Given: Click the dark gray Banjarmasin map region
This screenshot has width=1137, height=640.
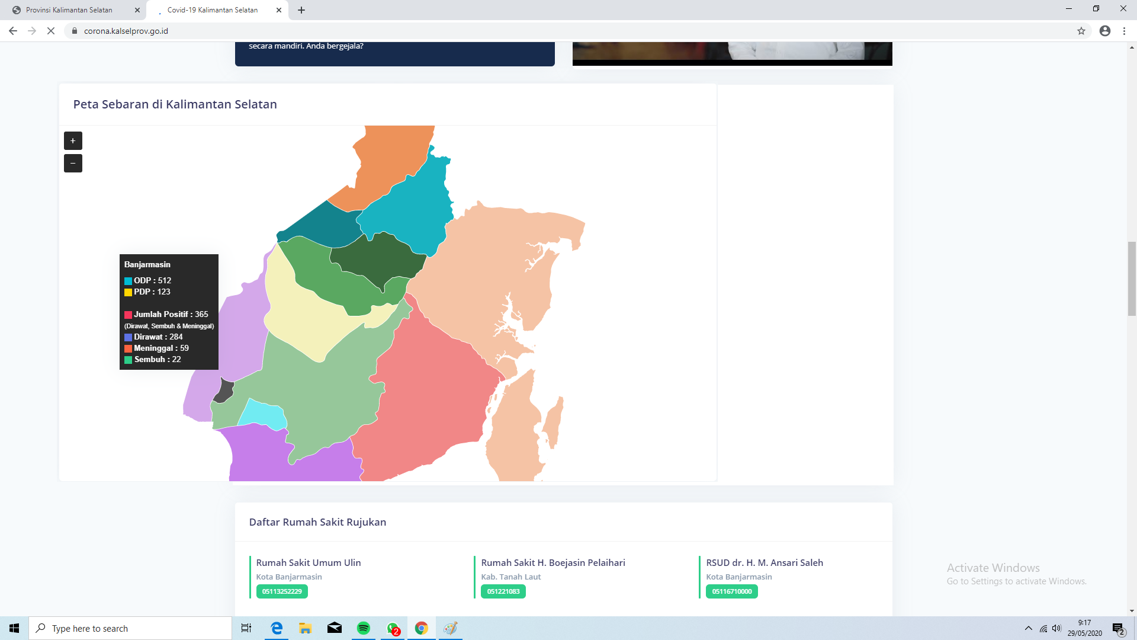Looking at the screenshot, I should pyautogui.click(x=224, y=392).
